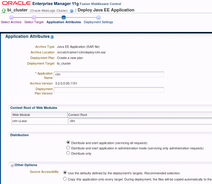The width and height of the screenshot is (212, 184).
Task: Click the Application Name input field
Action: 109,75
